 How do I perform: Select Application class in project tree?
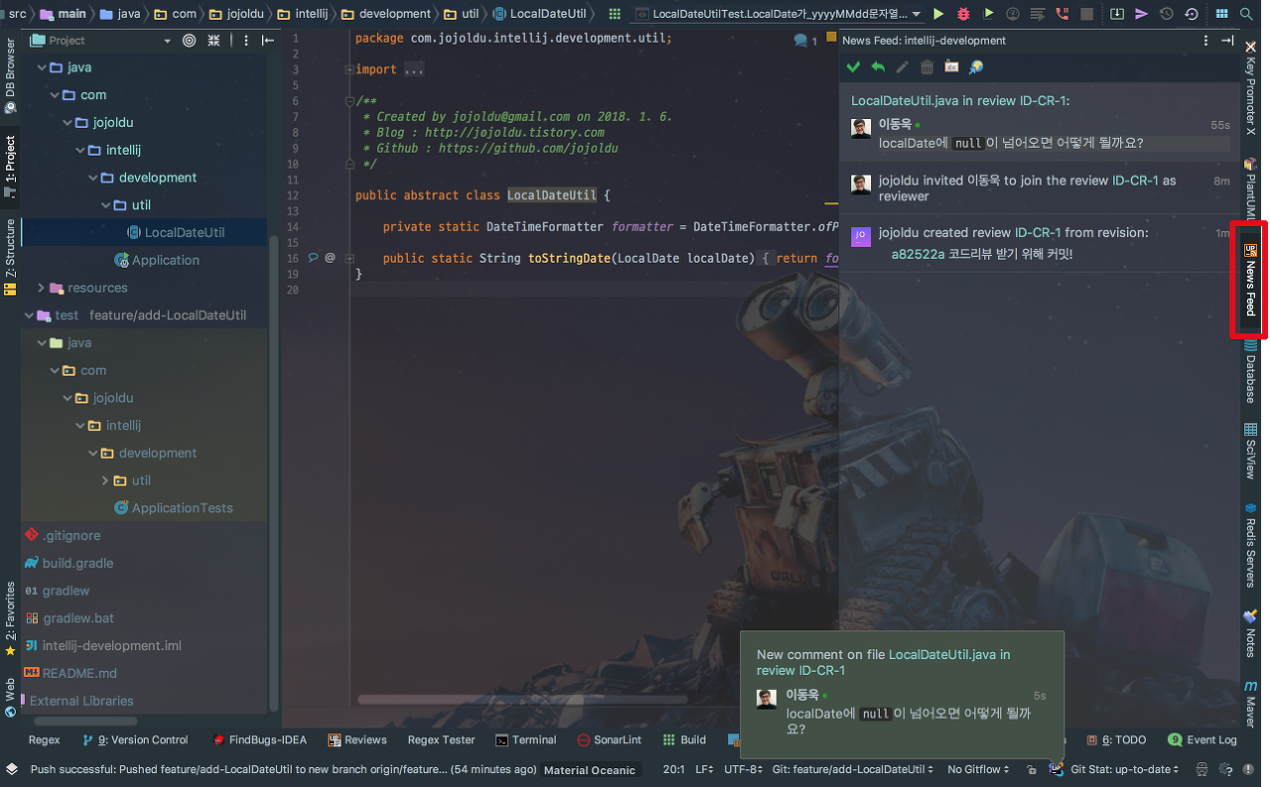click(x=157, y=260)
